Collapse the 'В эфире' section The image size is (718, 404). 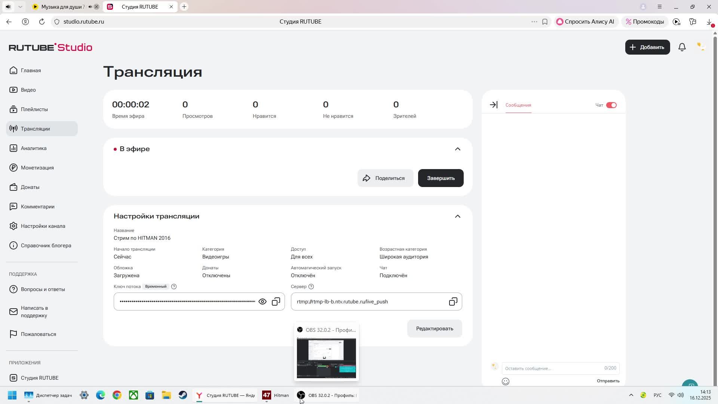pyautogui.click(x=457, y=149)
